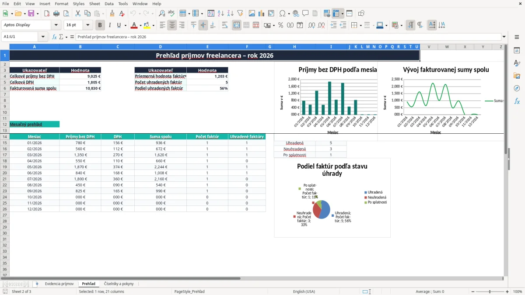Save the document with the Save icon

click(31, 14)
